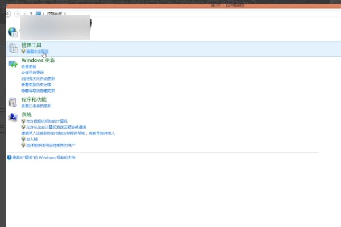Screen dimensions: 341x227
Task: Click the Control Panel icon in the address bar
Action: click(38, 14)
